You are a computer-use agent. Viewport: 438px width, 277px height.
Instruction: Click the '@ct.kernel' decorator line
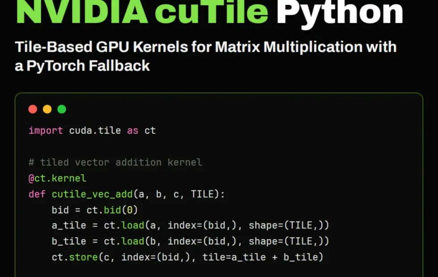point(57,178)
